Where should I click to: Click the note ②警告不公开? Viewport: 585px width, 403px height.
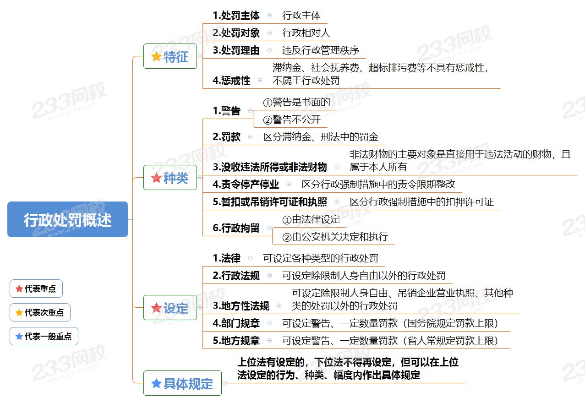292,119
